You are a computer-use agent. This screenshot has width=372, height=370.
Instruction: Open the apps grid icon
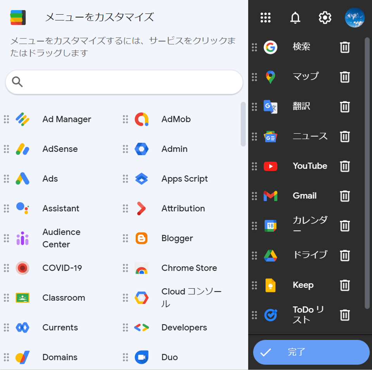(265, 17)
